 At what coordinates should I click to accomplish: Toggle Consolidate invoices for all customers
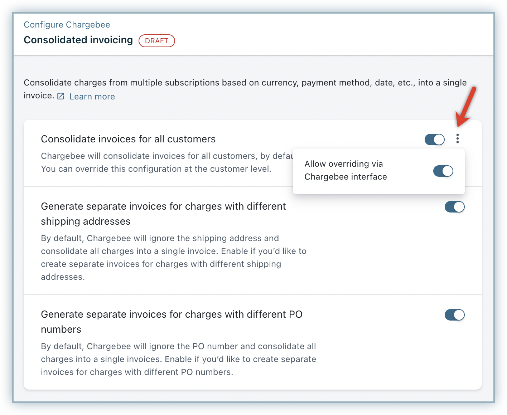tap(434, 140)
